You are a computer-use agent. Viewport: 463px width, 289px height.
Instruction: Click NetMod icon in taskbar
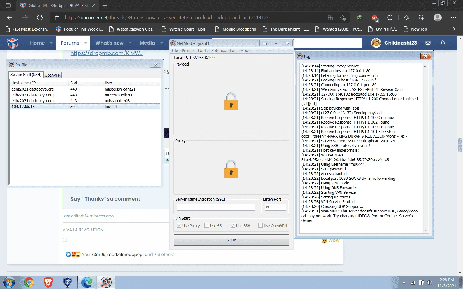tap(106, 283)
